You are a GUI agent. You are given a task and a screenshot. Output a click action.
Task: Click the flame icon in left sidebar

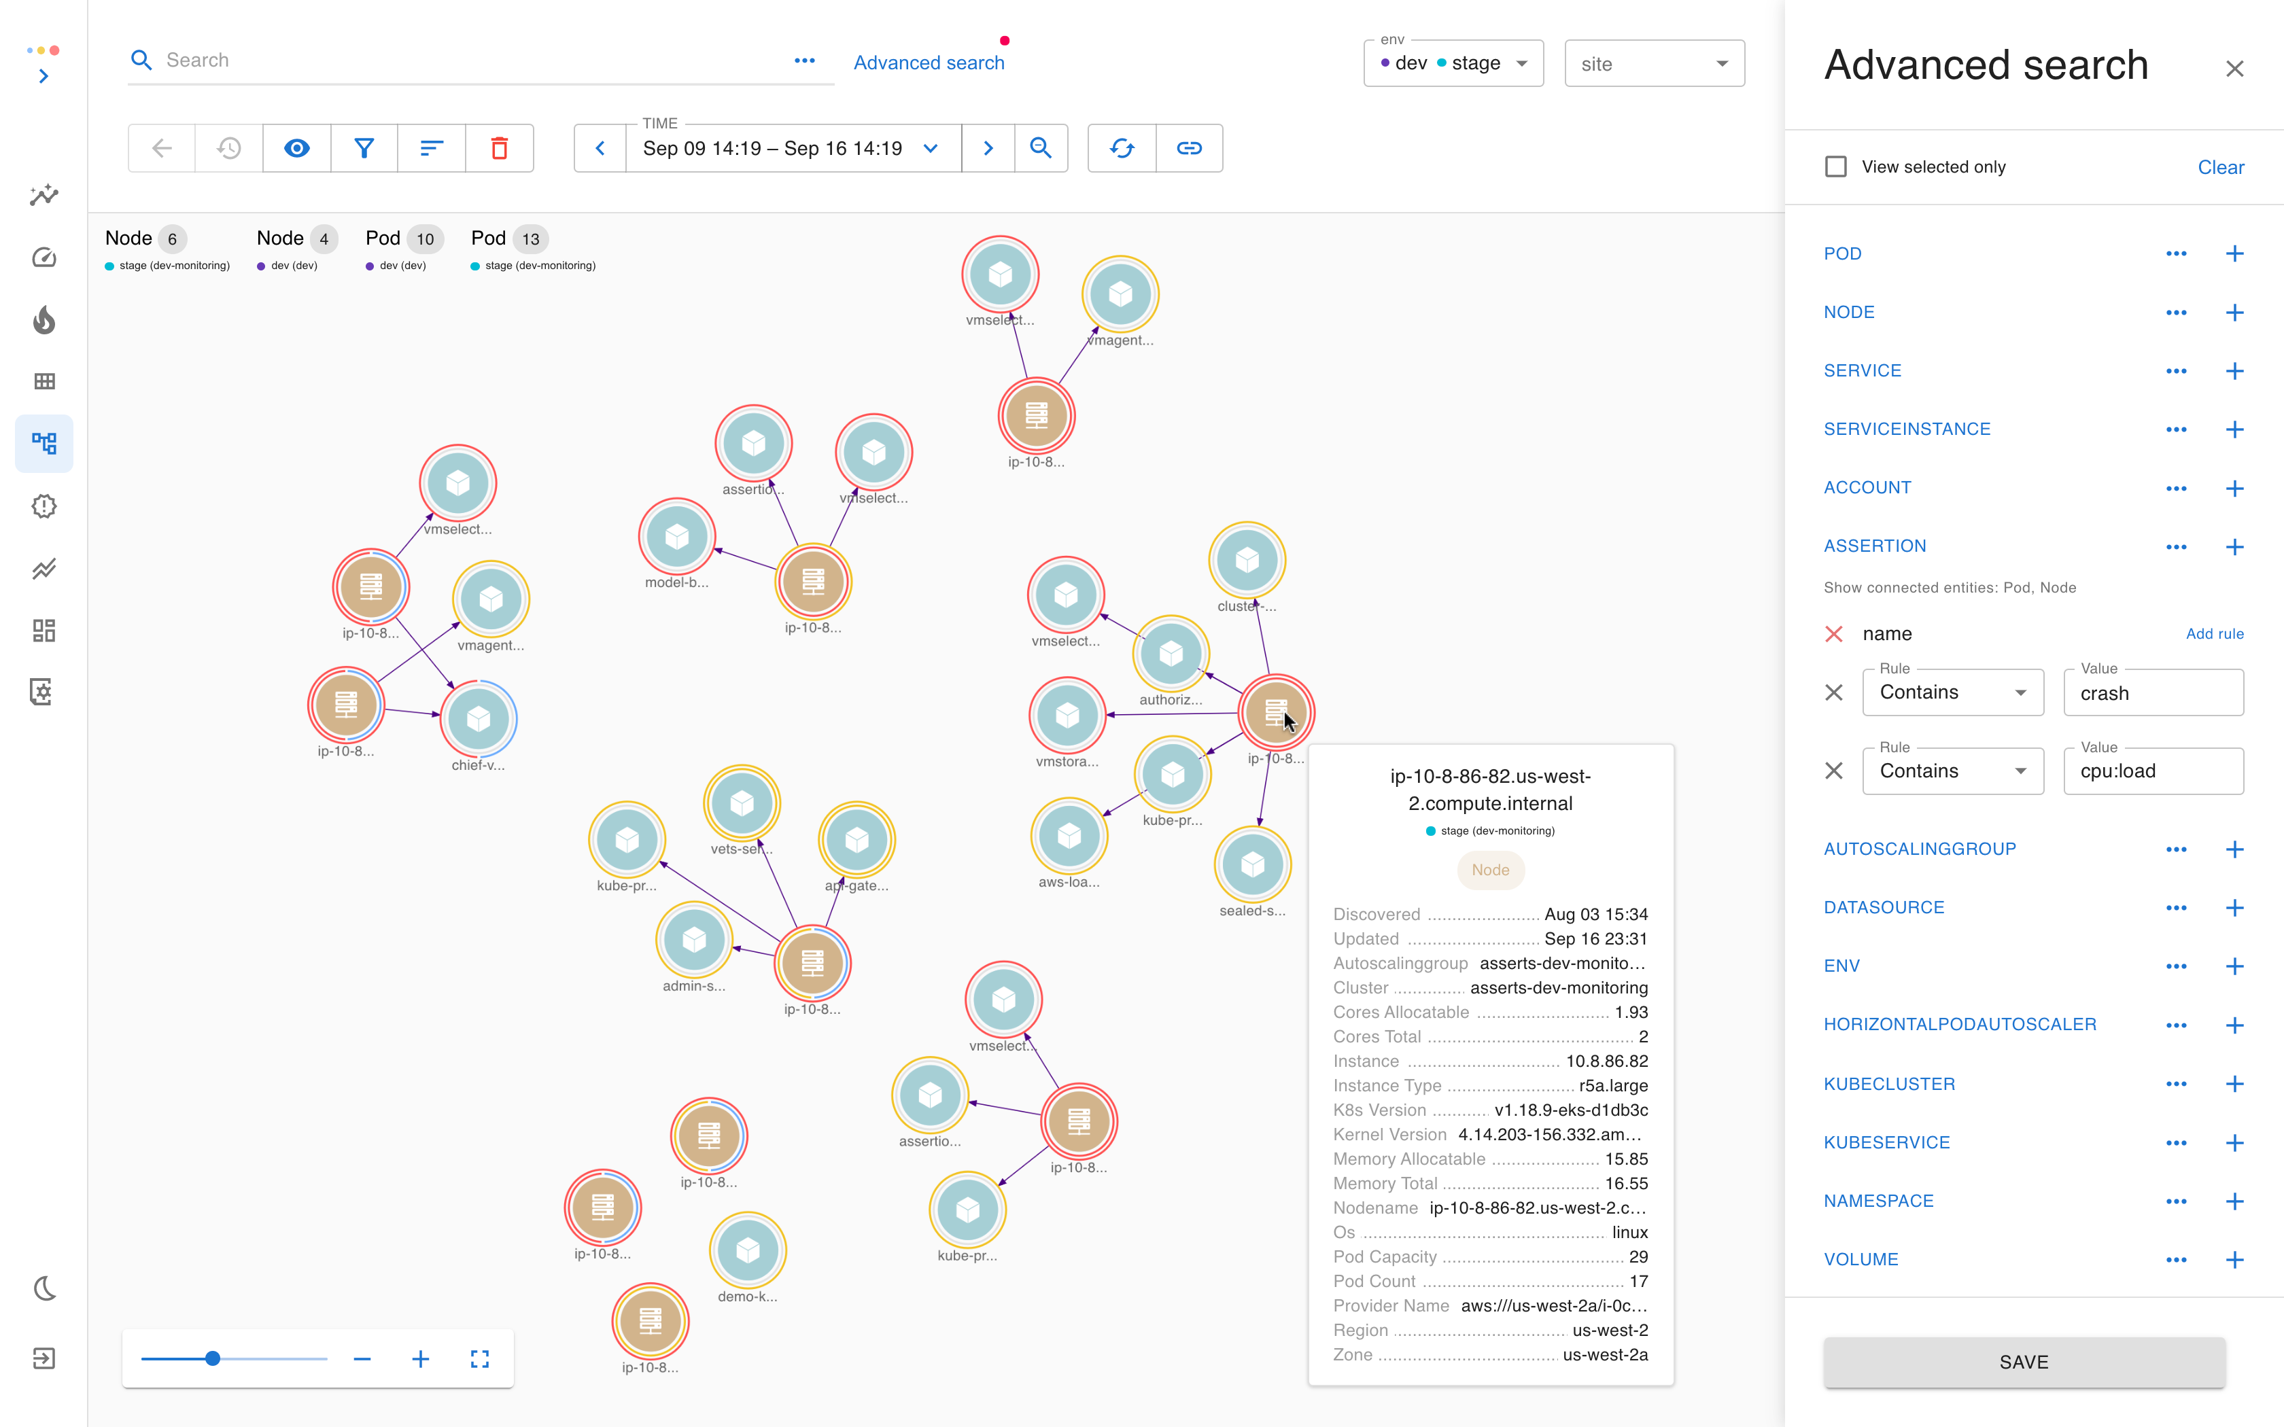tap(44, 321)
